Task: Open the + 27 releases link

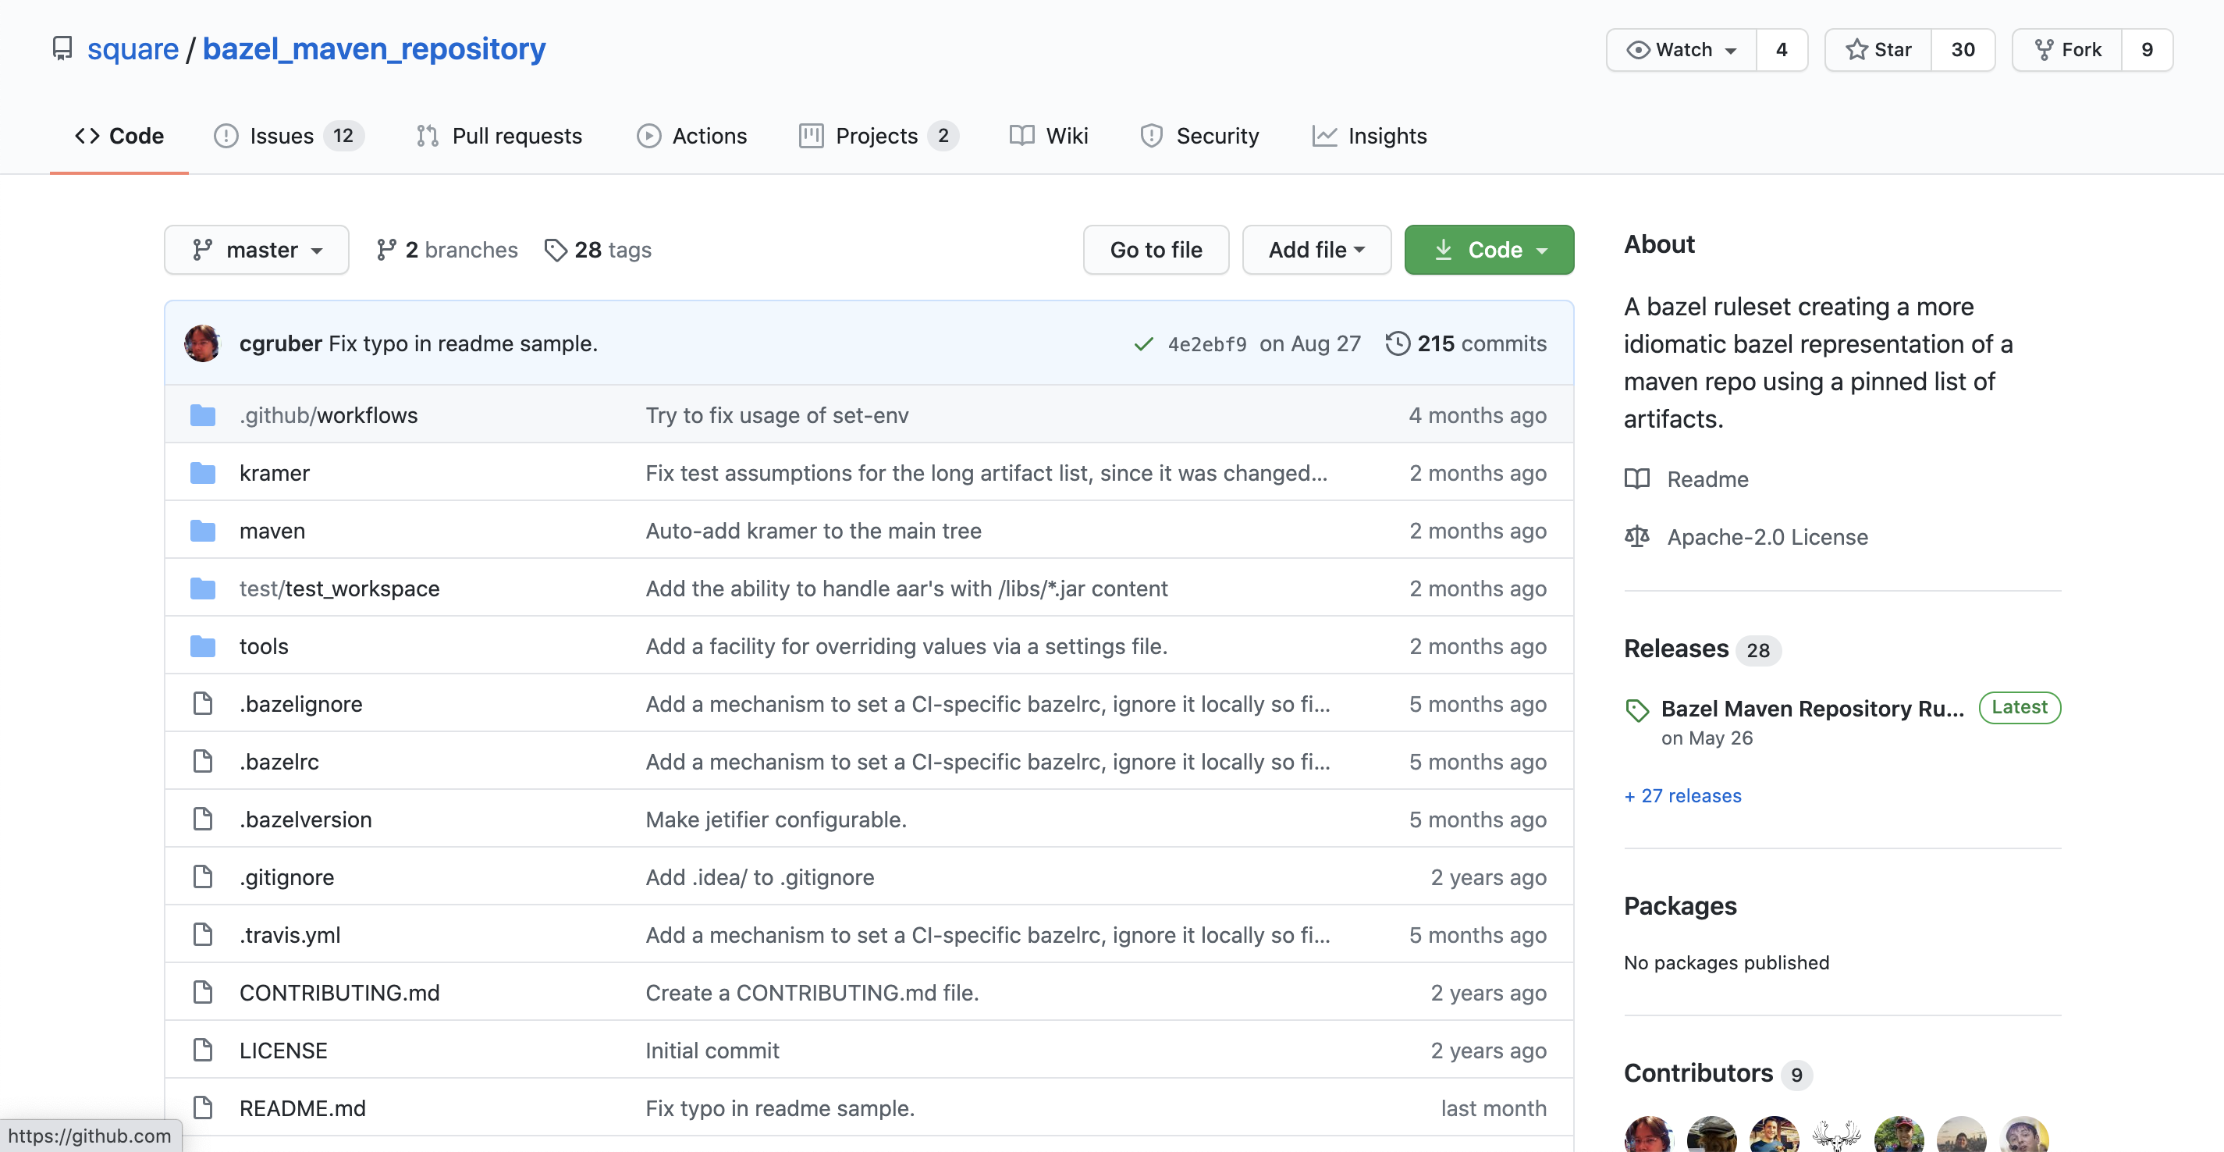Action: pyautogui.click(x=1682, y=796)
